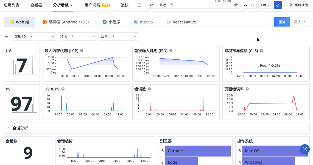The image size is (313, 165).
Task: Collapse the 会话分析 section
Action: pyautogui.click(x=9, y=128)
